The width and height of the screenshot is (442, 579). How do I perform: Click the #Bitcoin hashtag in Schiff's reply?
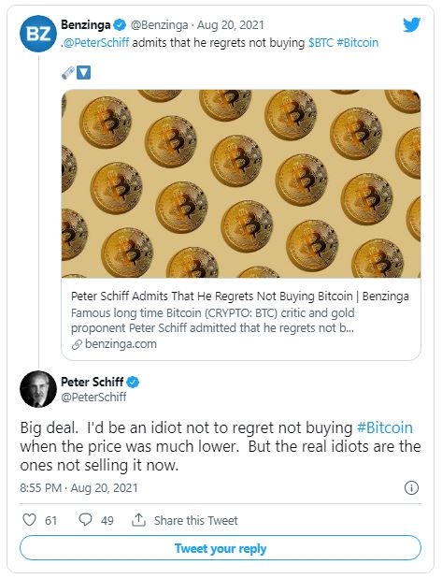[x=385, y=427]
